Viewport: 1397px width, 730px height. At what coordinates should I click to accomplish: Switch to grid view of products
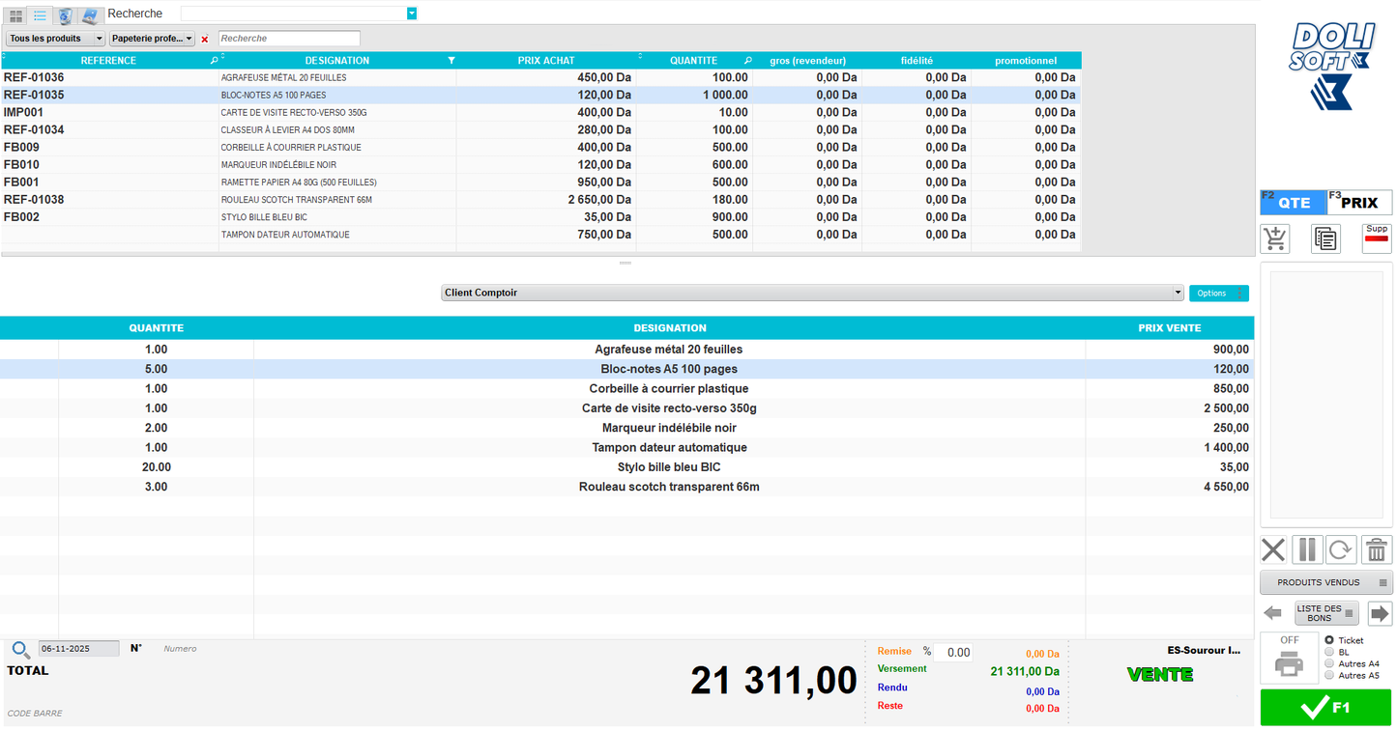click(15, 15)
